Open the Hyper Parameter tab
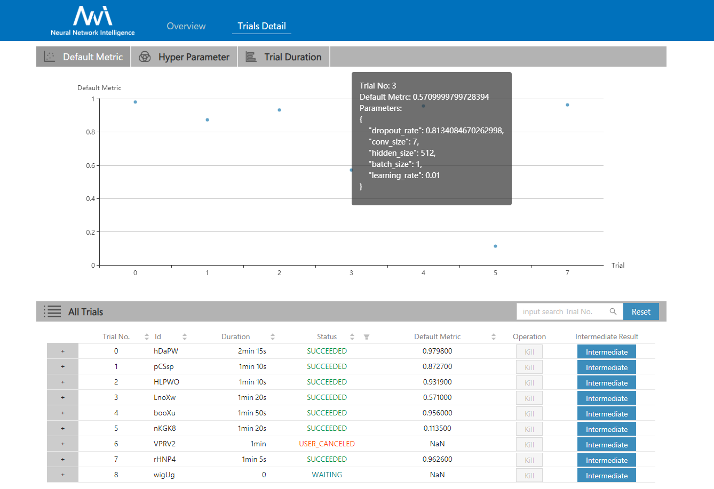 click(x=184, y=57)
